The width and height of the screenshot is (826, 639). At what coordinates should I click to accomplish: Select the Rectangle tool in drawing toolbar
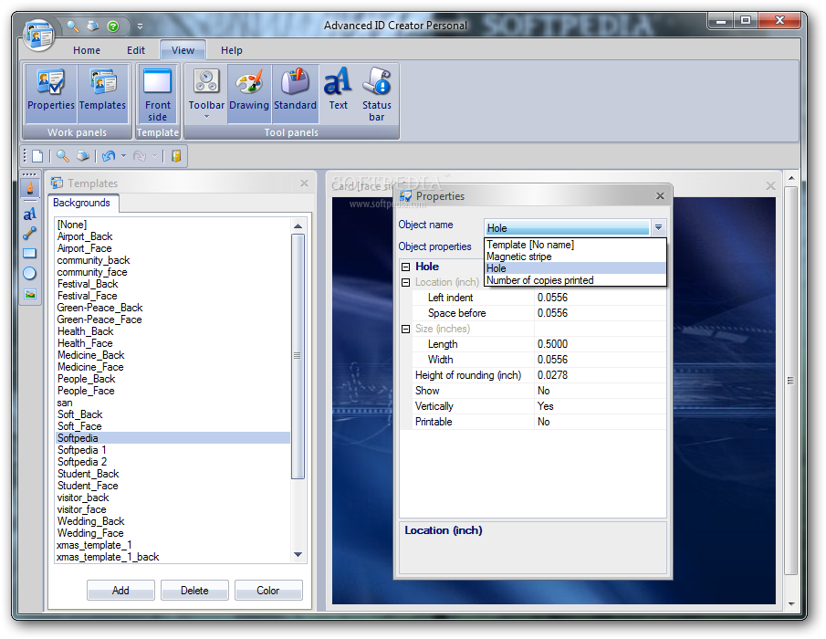(30, 254)
